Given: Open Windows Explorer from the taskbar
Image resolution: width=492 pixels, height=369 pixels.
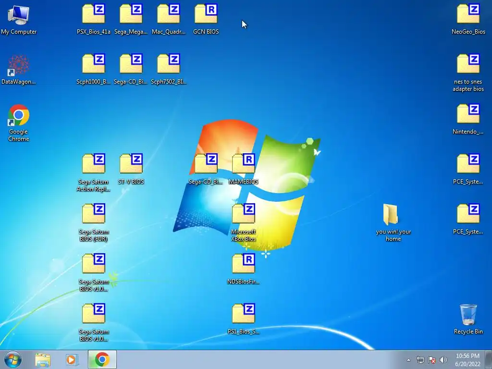Looking at the screenshot, I should pyautogui.click(x=43, y=359).
